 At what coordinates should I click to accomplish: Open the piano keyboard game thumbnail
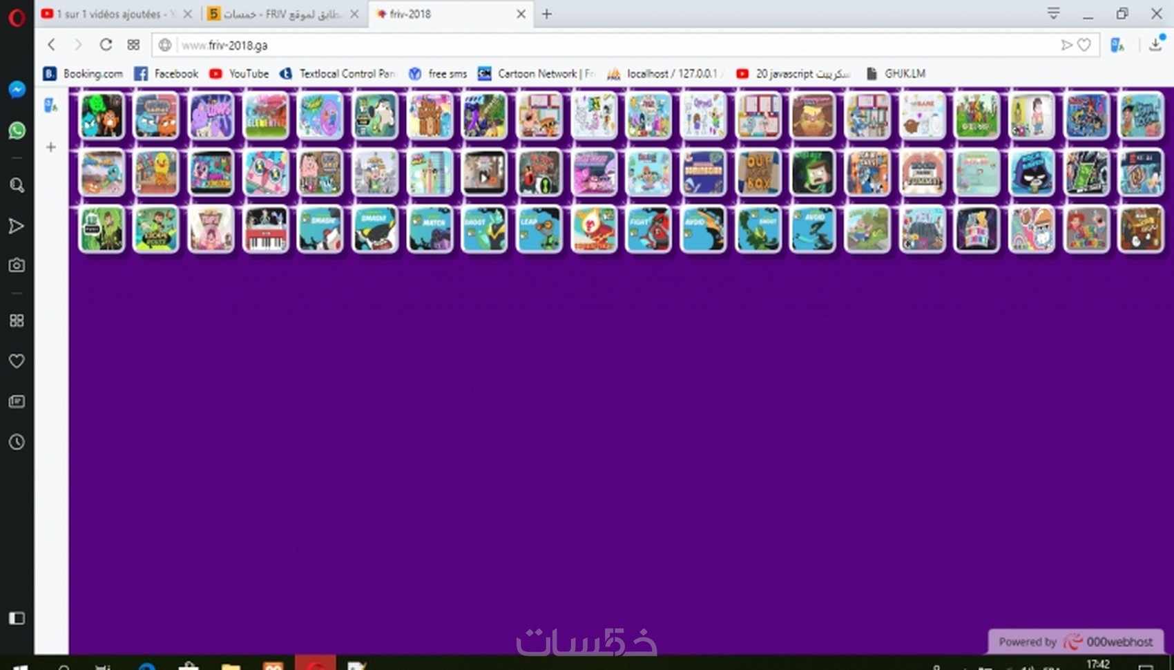[266, 229]
